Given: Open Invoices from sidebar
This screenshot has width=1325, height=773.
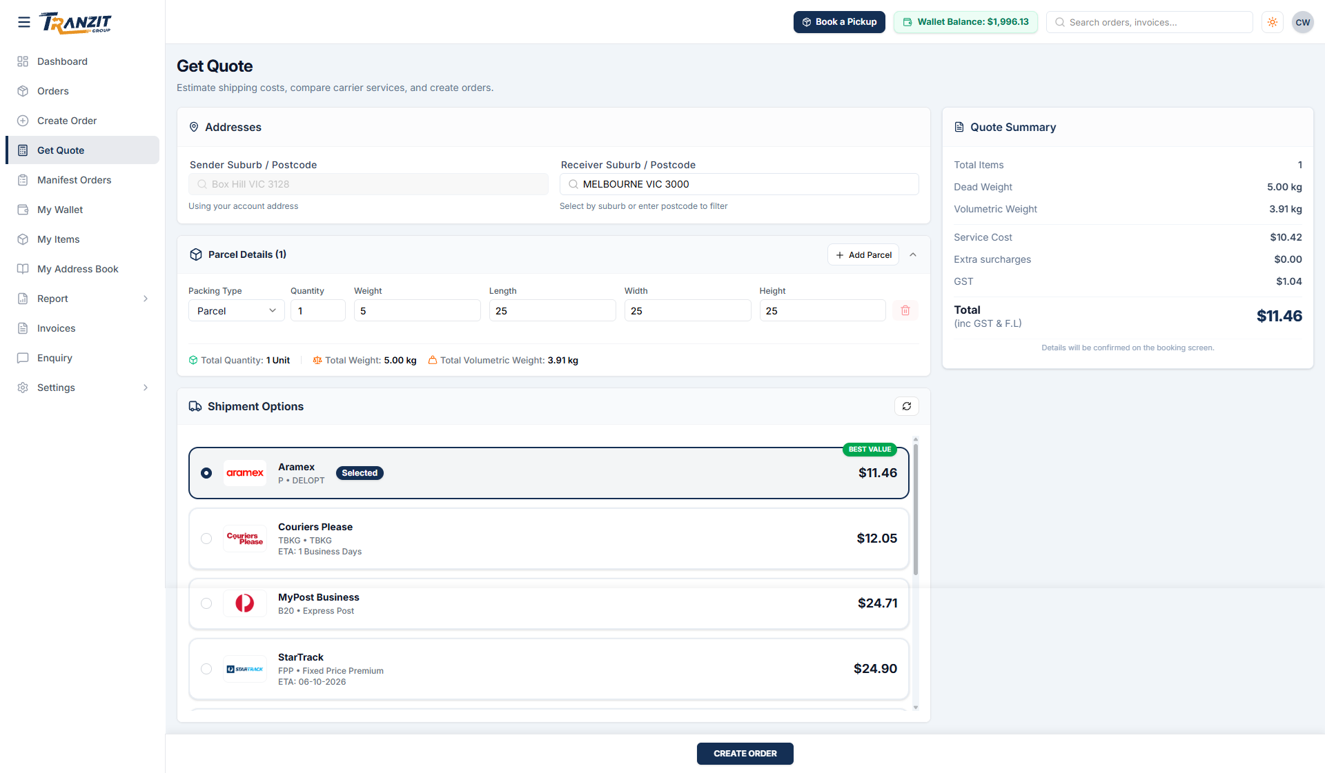Looking at the screenshot, I should (x=82, y=328).
